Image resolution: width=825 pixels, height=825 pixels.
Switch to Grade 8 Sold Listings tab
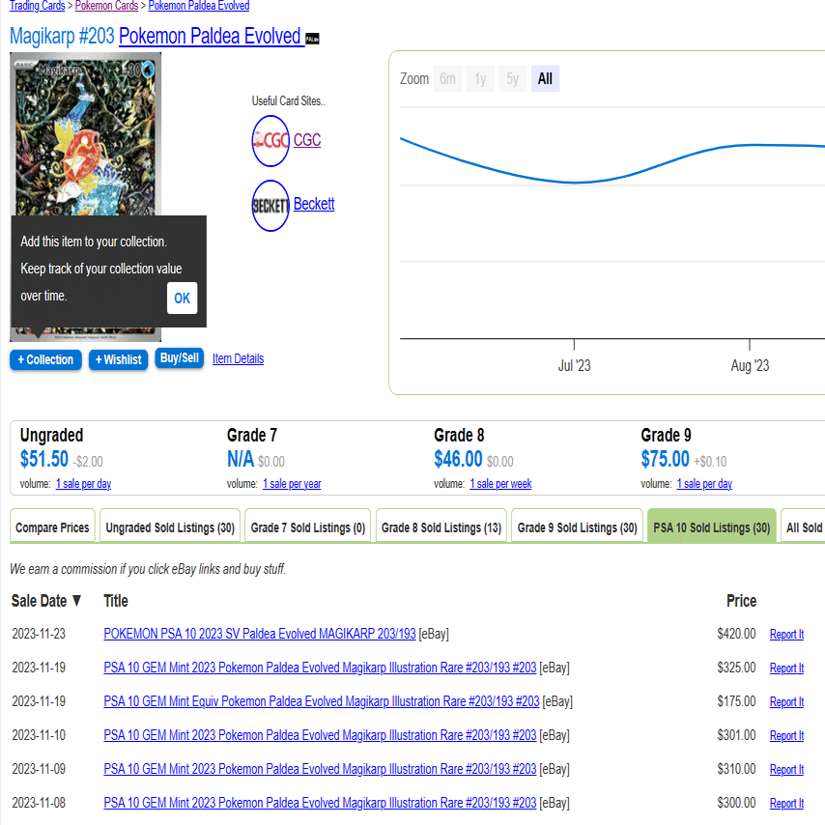coord(441,526)
